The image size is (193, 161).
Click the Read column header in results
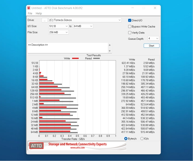coord(151,59)
